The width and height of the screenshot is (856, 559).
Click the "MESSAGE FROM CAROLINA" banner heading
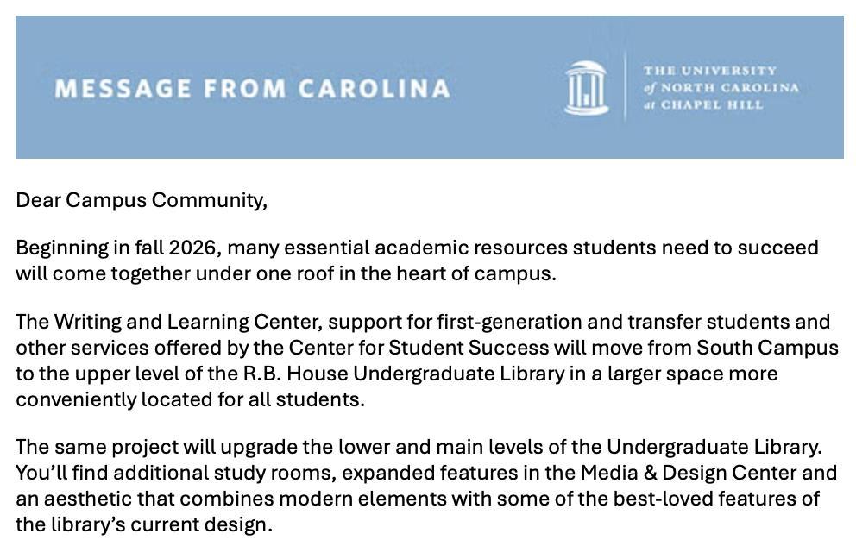pos(252,89)
